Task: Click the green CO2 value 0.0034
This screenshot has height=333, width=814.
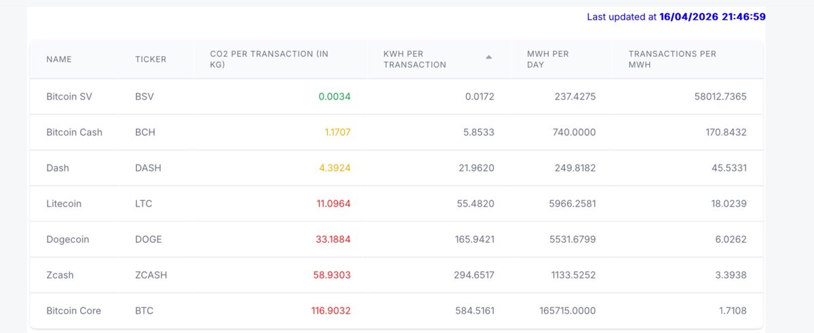Action: [x=334, y=97]
